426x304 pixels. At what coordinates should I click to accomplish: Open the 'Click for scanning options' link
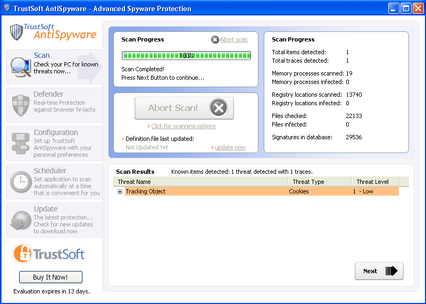[x=183, y=126]
